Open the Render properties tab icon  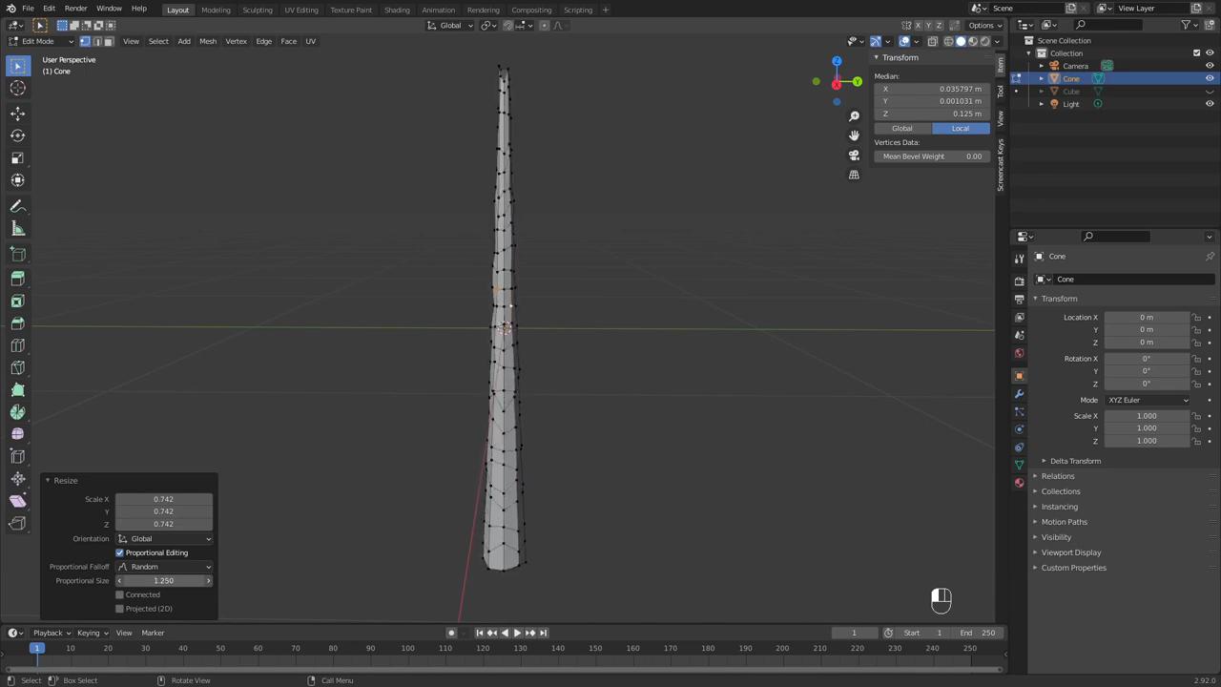tap(1019, 281)
